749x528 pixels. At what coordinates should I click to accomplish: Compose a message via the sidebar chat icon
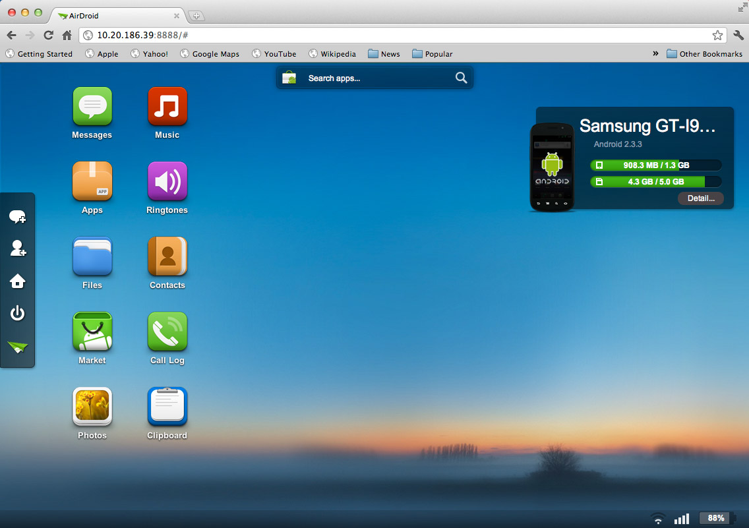(18, 216)
